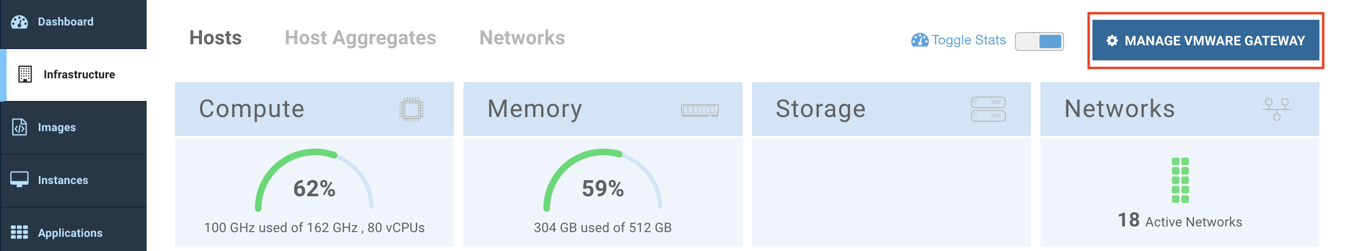Switch to the Host Aggregates tab

pyautogui.click(x=360, y=38)
